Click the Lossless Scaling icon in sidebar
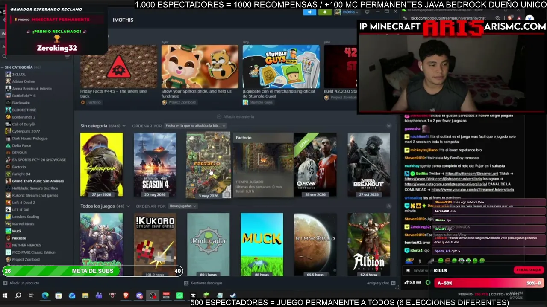The image size is (547, 307). pos(8,217)
